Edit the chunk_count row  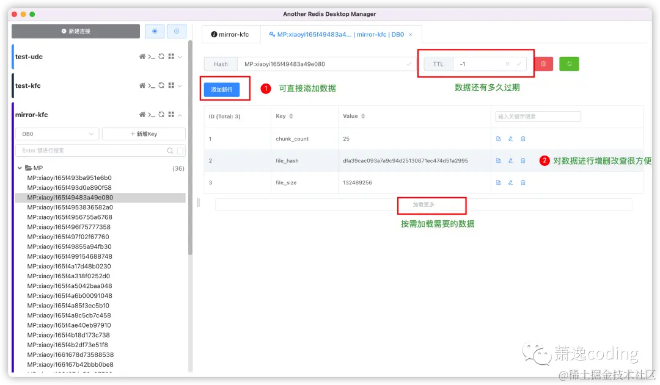pos(510,139)
